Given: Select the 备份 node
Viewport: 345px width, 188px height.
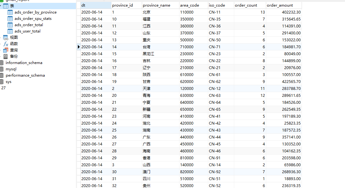Looking at the screenshot, I should pos(14,56).
